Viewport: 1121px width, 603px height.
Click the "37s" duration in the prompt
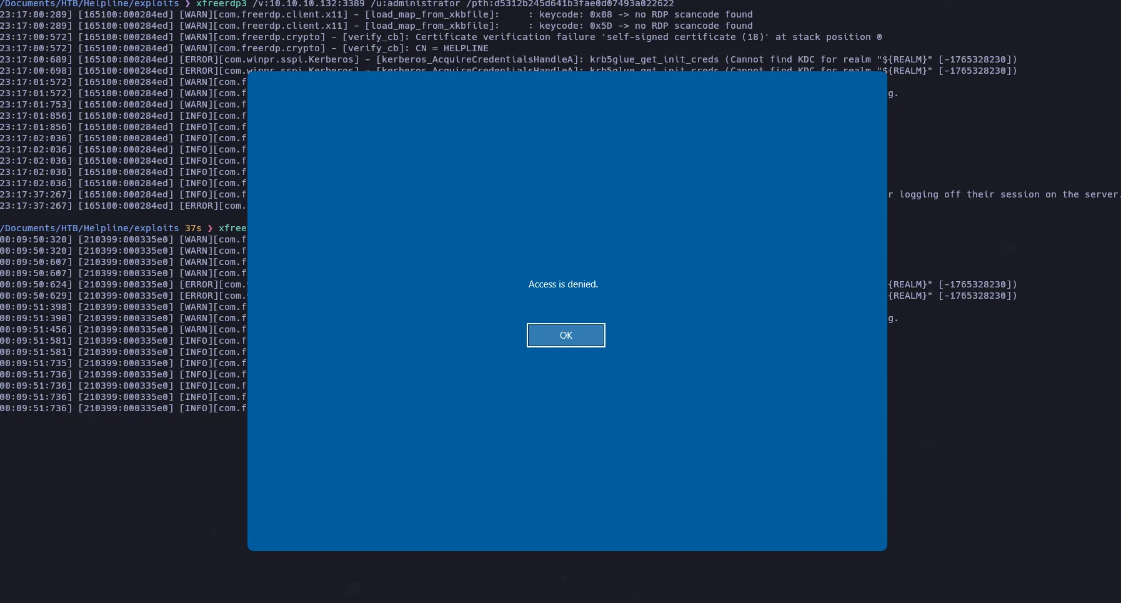[193, 228]
